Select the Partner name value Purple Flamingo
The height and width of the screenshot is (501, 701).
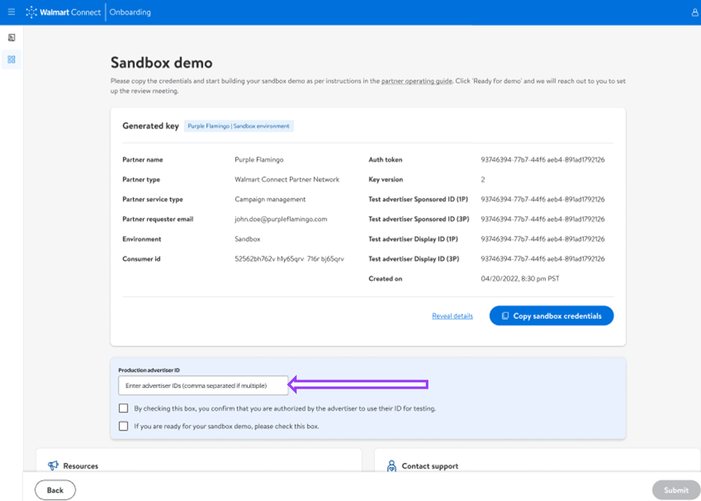tap(259, 160)
